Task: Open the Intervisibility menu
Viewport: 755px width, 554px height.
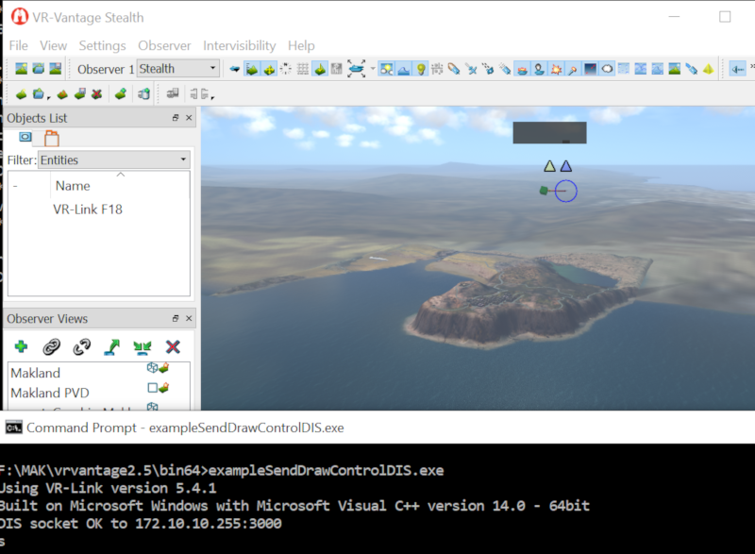Action: [240, 45]
